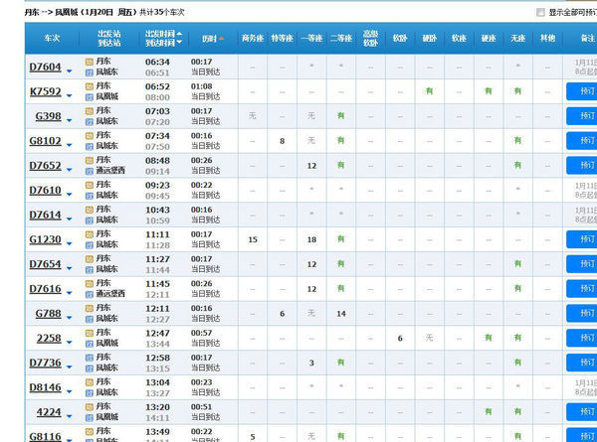
Task: Book train G1230 with its 预订 button
Action: 581,239
